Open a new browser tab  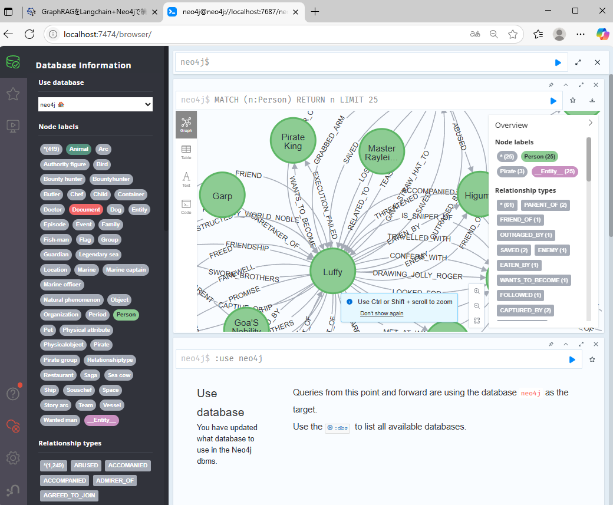tap(315, 12)
